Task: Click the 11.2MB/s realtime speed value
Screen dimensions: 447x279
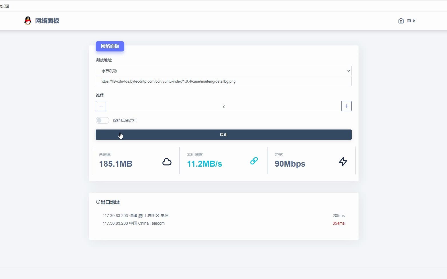Action: click(204, 164)
